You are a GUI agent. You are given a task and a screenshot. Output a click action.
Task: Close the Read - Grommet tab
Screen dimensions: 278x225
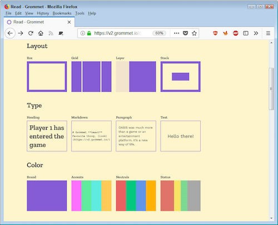tap(69, 22)
